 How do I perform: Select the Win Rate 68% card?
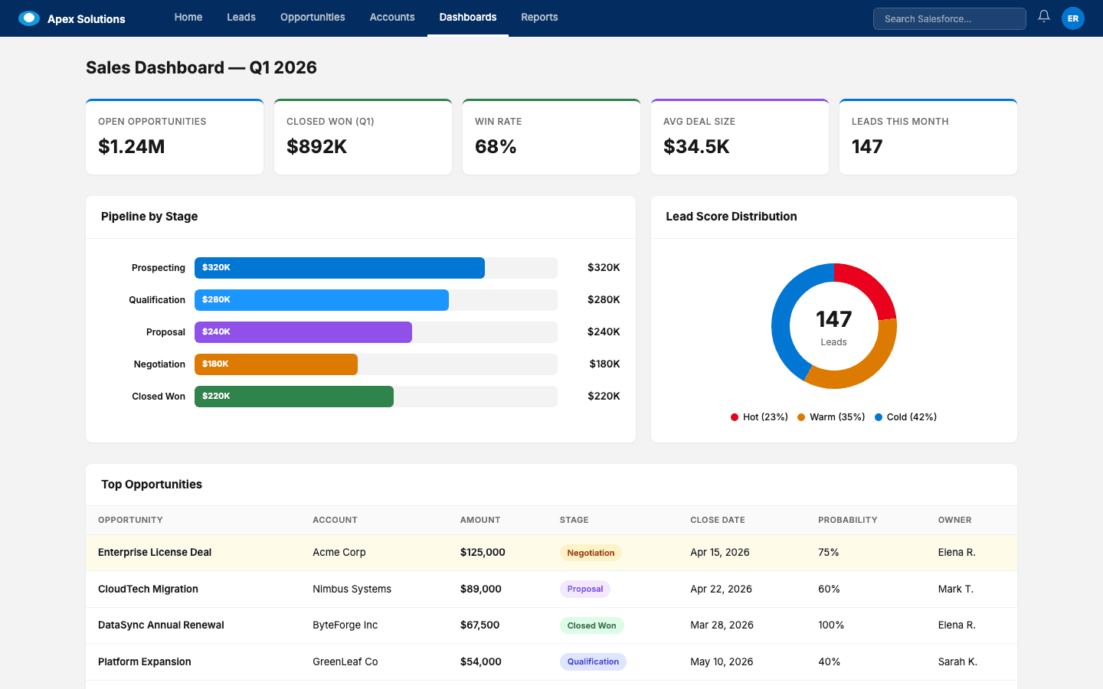tap(551, 137)
